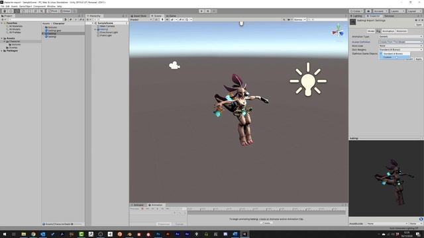This screenshot has height=238, width=424.
Task: Open the cloud services button
Action: [368, 11]
